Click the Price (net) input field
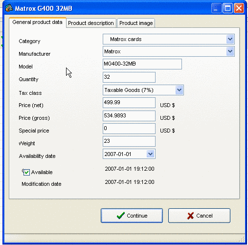Image resolution: width=248 pixels, height=245 pixels. [129, 103]
